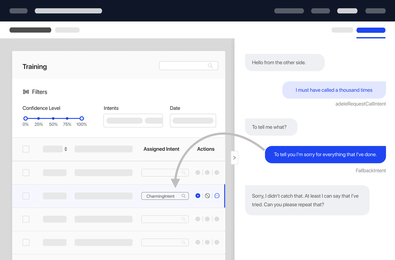Click the FallbackIntent label

(371, 171)
